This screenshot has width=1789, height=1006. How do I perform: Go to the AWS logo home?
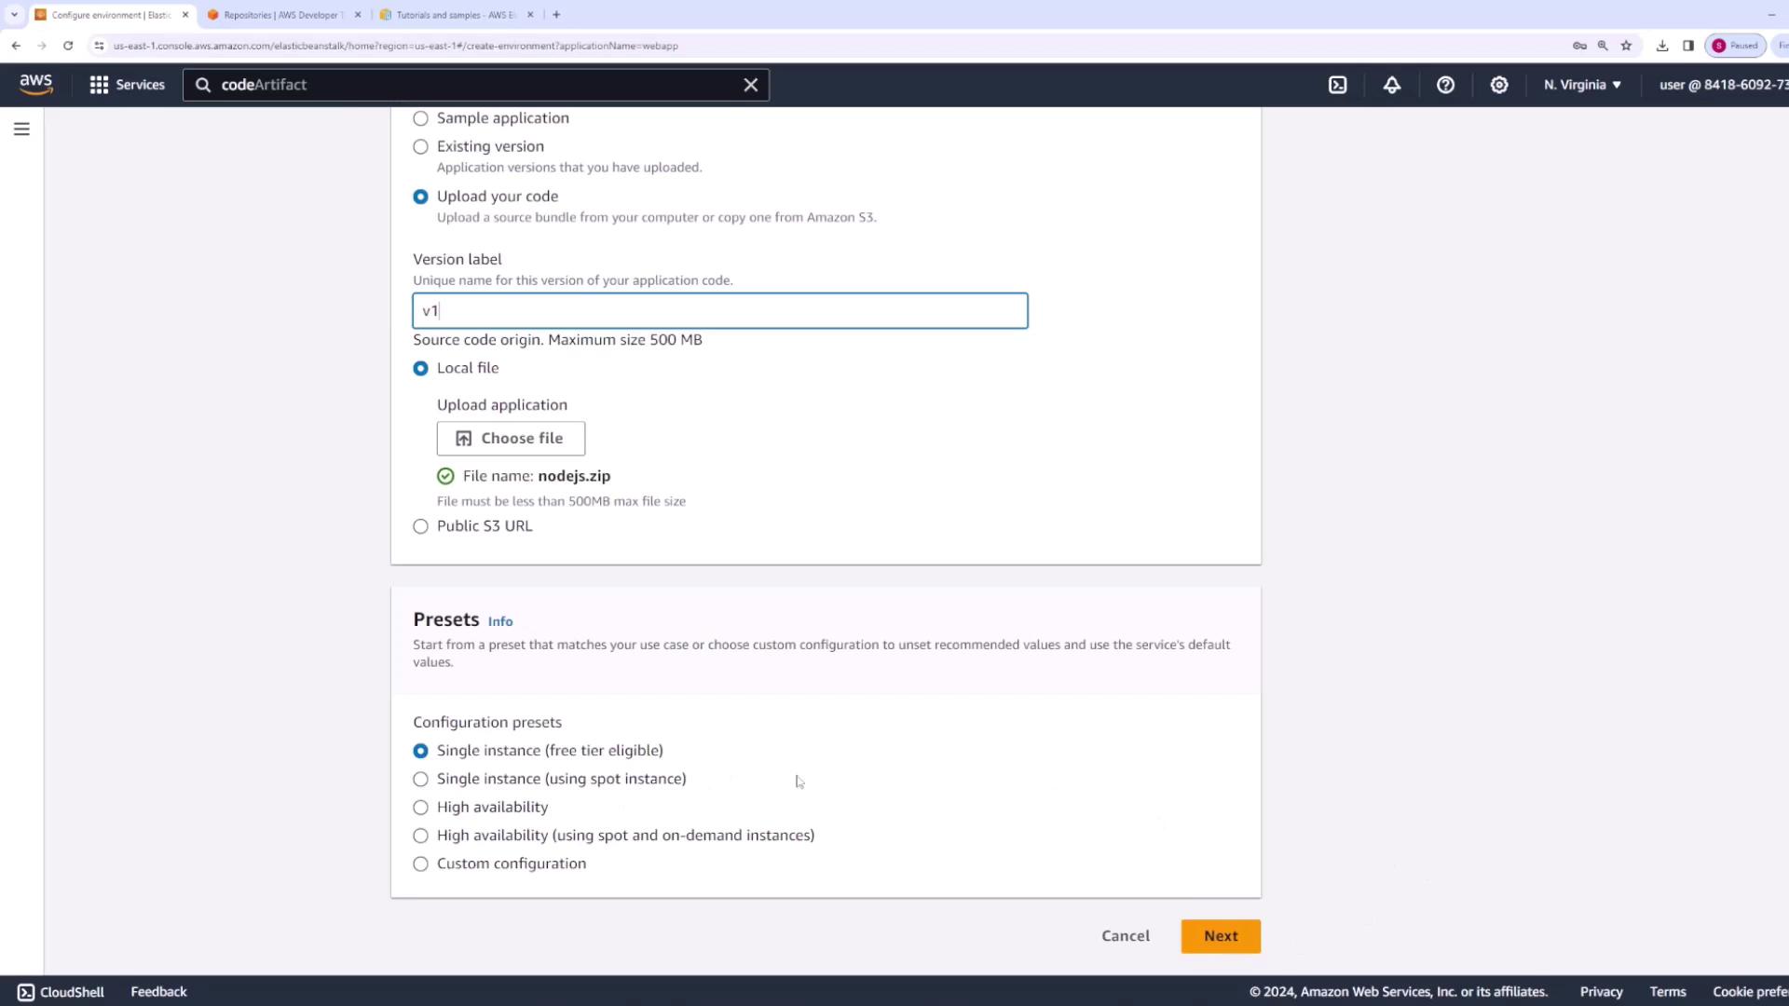[x=36, y=85]
